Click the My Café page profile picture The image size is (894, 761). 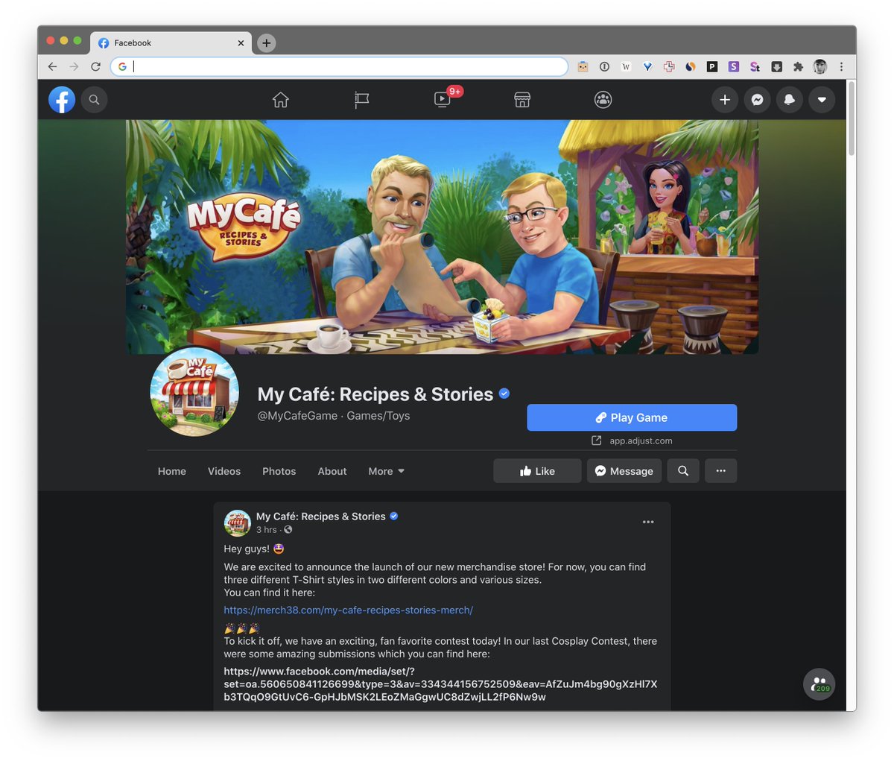tap(194, 392)
